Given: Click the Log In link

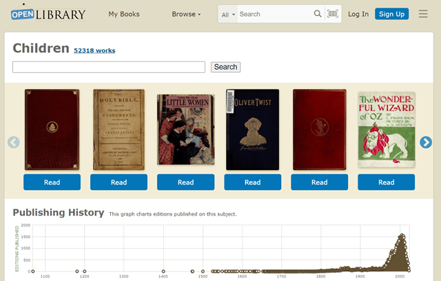Looking at the screenshot, I should (358, 14).
